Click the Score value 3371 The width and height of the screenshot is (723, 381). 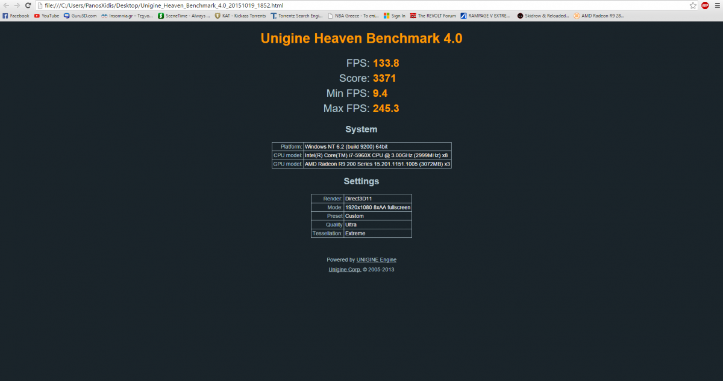[x=384, y=78]
